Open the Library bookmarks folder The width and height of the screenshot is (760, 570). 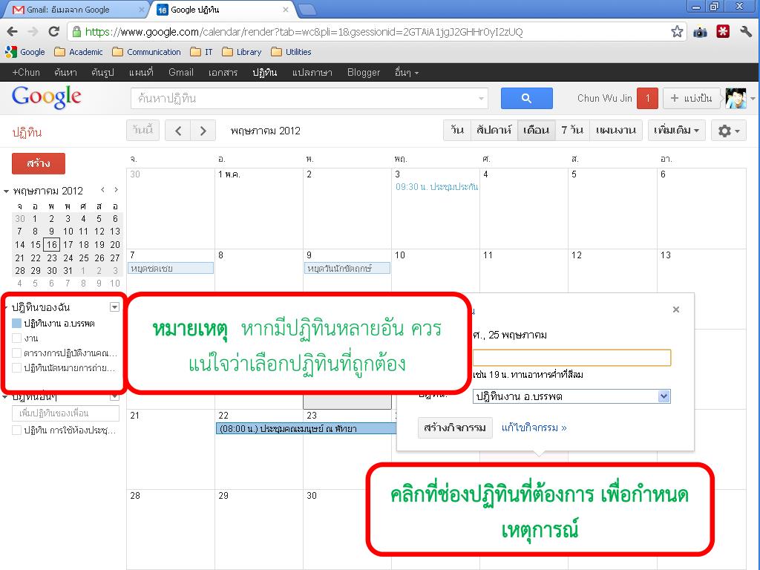click(x=242, y=52)
